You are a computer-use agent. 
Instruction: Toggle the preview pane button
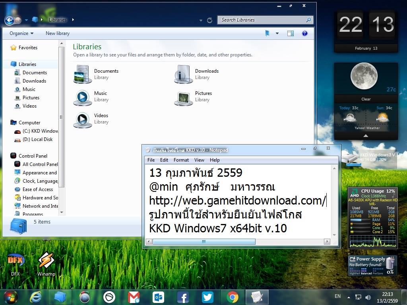pos(291,33)
